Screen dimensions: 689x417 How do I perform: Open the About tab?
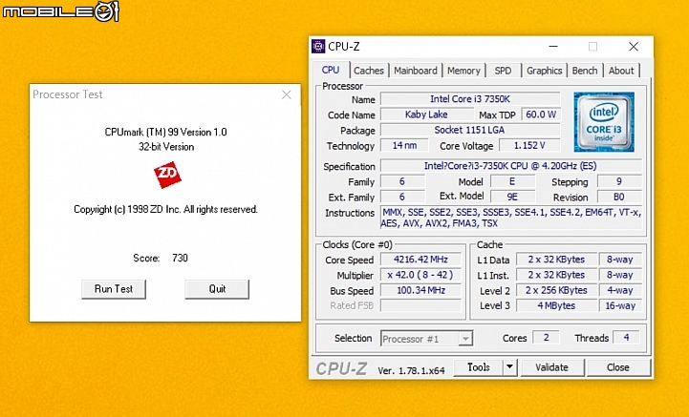pos(621,71)
